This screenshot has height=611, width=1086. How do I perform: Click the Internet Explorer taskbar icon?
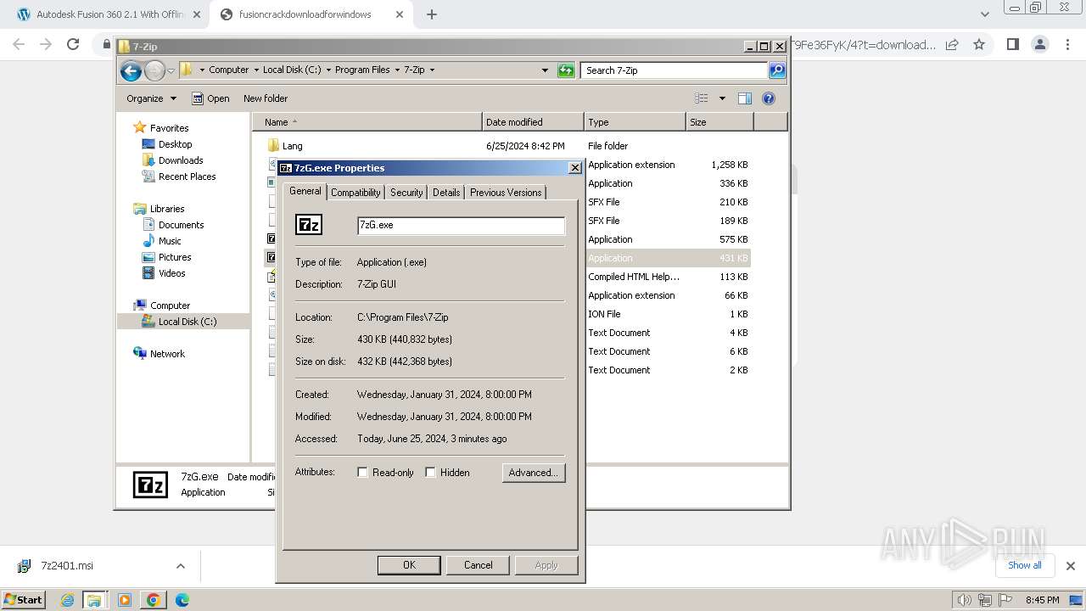(68, 600)
